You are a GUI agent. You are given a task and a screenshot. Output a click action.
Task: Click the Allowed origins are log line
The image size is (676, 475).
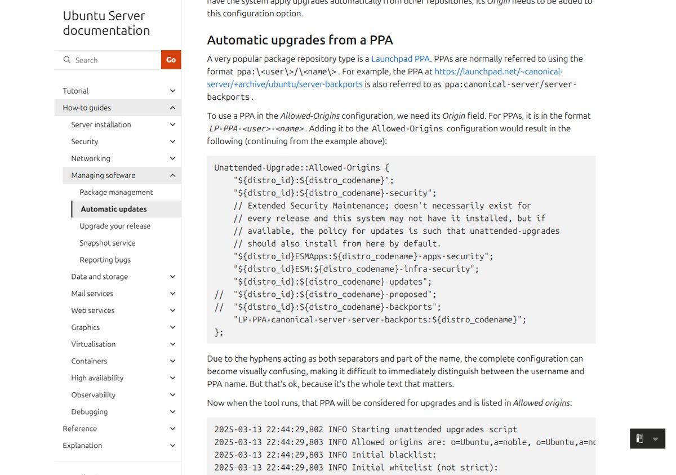point(404,442)
